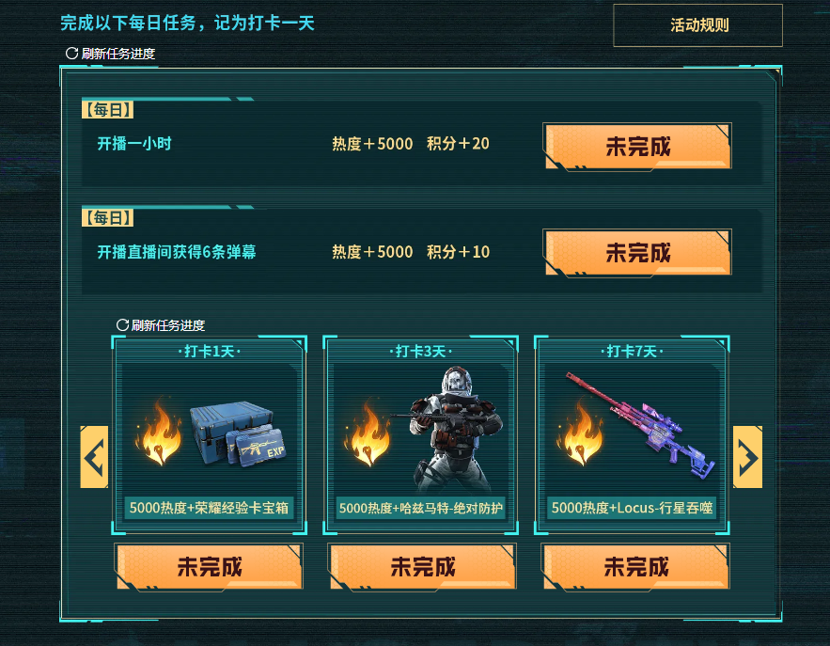Click refresh icon above check-in rewards
Screen dimensions: 830x646
122,325
